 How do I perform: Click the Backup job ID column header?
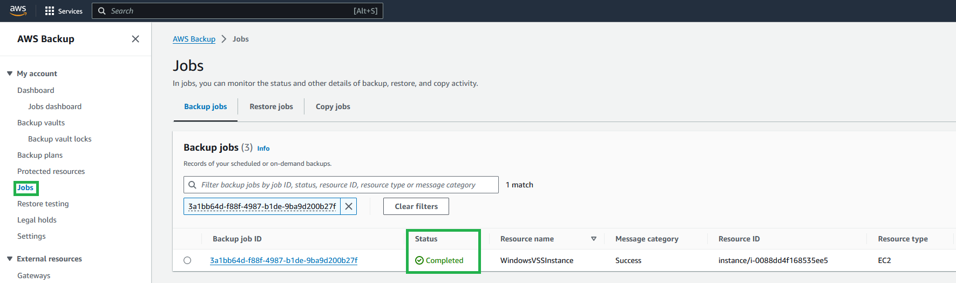(237, 239)
